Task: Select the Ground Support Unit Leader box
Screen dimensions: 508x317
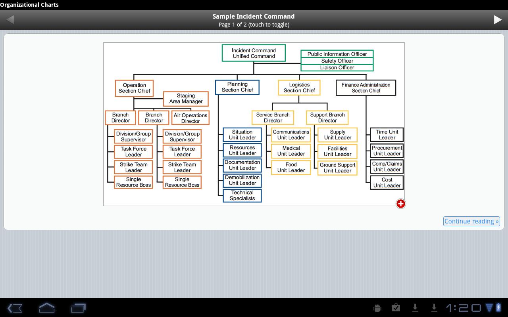Action: click(337, 168)
